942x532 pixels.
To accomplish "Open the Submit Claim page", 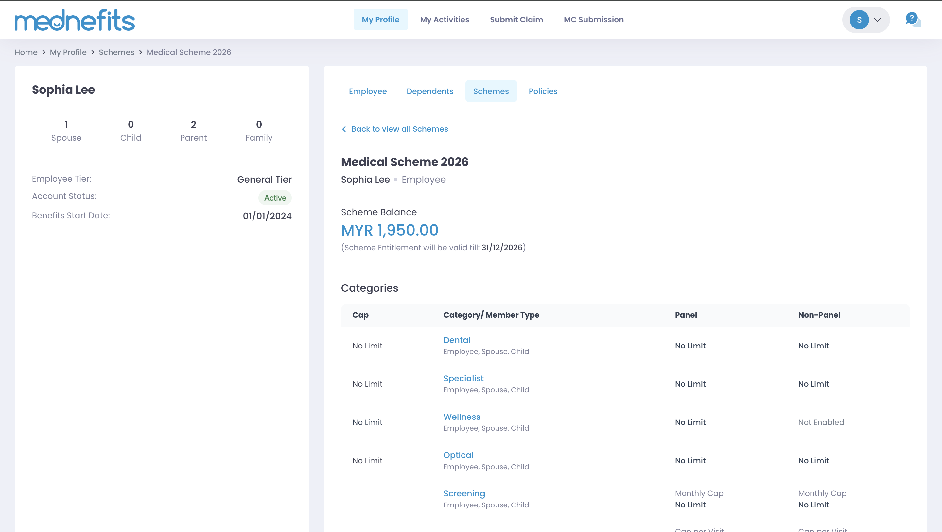I will (516, 19).
